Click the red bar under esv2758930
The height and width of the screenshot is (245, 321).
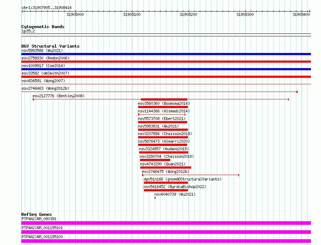click(166, 62)
